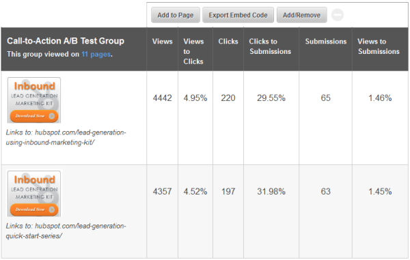Select the Views to Clicks column header
410x260 pixels.
pos(193,51)
